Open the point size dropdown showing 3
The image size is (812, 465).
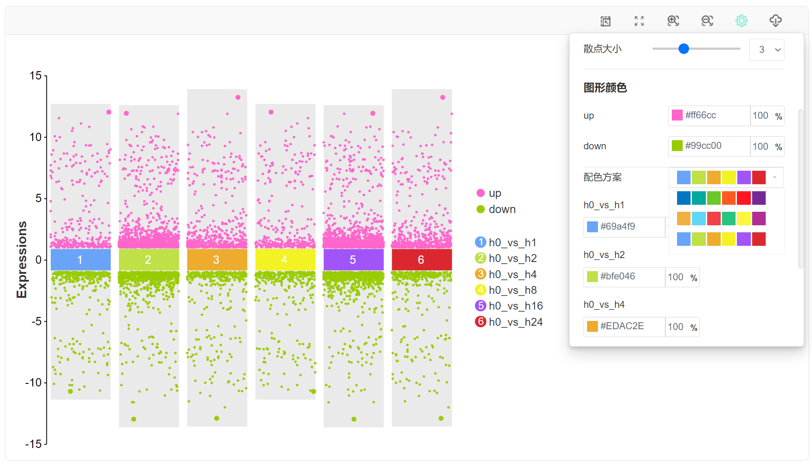click(767, 50)
